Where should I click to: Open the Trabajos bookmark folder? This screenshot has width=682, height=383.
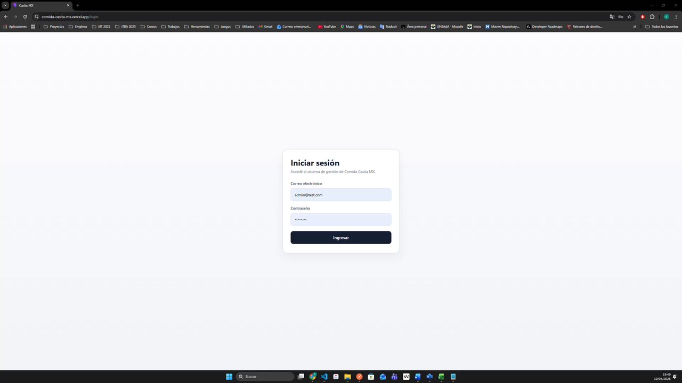click(170, 26)
